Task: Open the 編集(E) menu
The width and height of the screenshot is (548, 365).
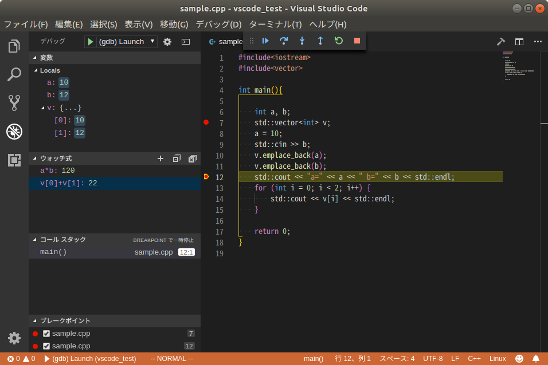Action: point(69,25)
